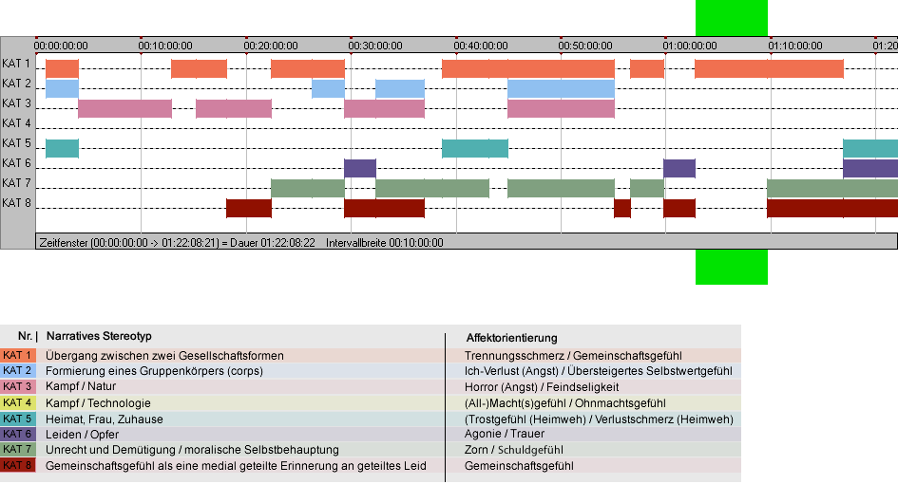Image resolution: width=898 pixels, height=503 pixels.
Task: Select the green KAT 7 block starting after 00:20
Action: [308, 188]
